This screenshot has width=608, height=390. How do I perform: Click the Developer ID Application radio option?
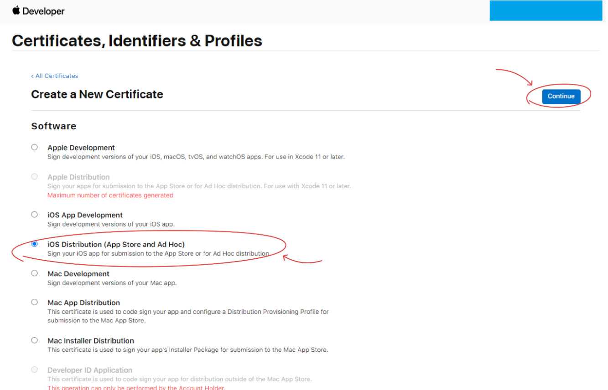pos(34,370)
